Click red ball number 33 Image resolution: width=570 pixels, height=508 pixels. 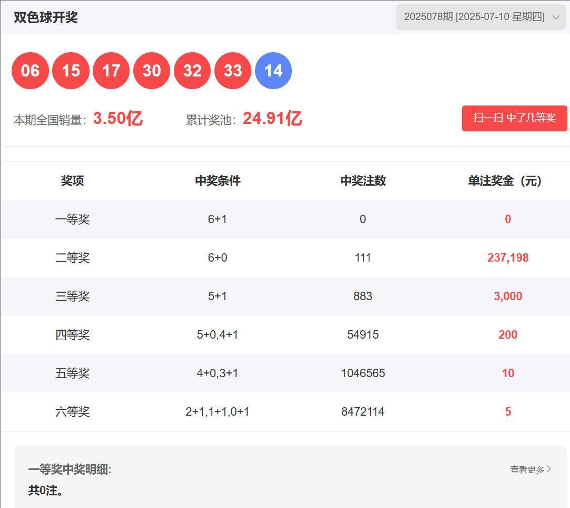(233, 71)
